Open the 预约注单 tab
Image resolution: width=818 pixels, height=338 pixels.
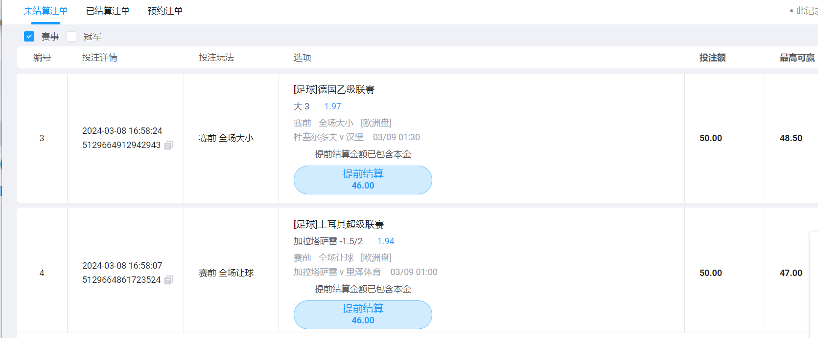(x=165, y=11)
